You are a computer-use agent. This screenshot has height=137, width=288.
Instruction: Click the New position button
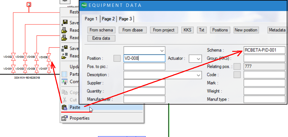click(246, 30)
